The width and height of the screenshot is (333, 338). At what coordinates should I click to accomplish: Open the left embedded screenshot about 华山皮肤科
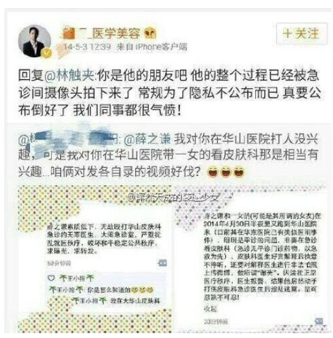pos(95,259)
